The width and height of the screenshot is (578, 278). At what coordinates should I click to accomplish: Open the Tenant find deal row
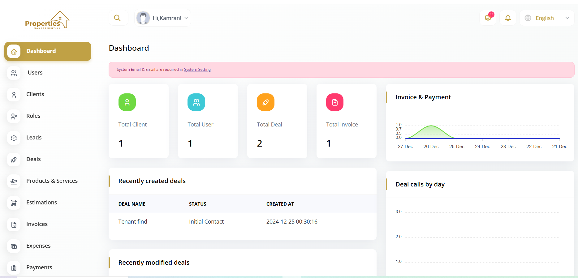click(133, 222)
